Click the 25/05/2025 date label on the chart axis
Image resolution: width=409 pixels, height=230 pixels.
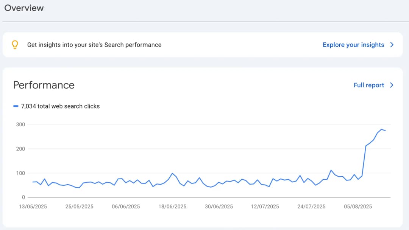coord(79,207)
